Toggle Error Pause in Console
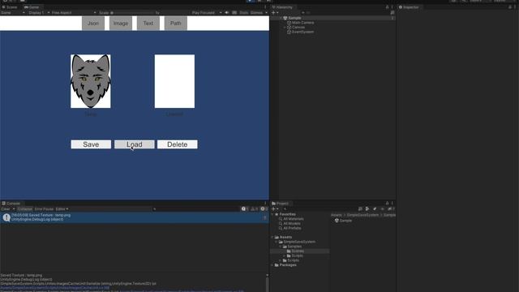 pos(44,209)
